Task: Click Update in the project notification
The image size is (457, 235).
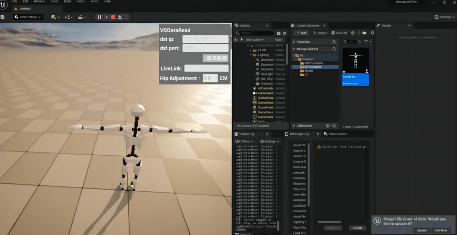Action: [x=421, y=230]
